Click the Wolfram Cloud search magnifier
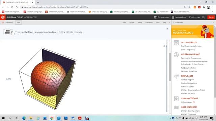The height and width of the screenshot is (121, 216). point(204,17)
